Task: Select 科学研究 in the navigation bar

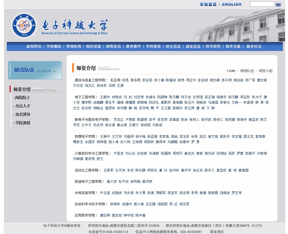Action: 213,46
